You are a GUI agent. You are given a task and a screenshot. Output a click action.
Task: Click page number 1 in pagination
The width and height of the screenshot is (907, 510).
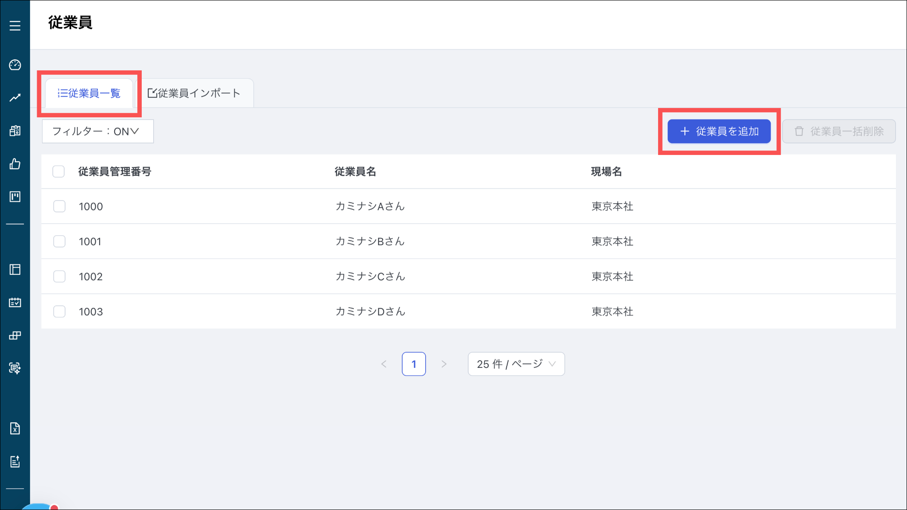(x=414, y=364)
